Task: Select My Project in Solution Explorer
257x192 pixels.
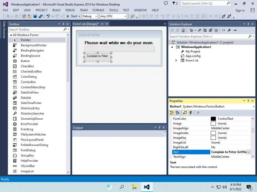Action: [x=193, y=51]
